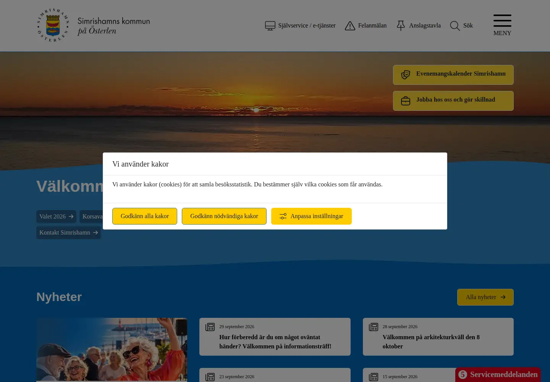
Task: View Alla nyheter
Action: [485, 297]
